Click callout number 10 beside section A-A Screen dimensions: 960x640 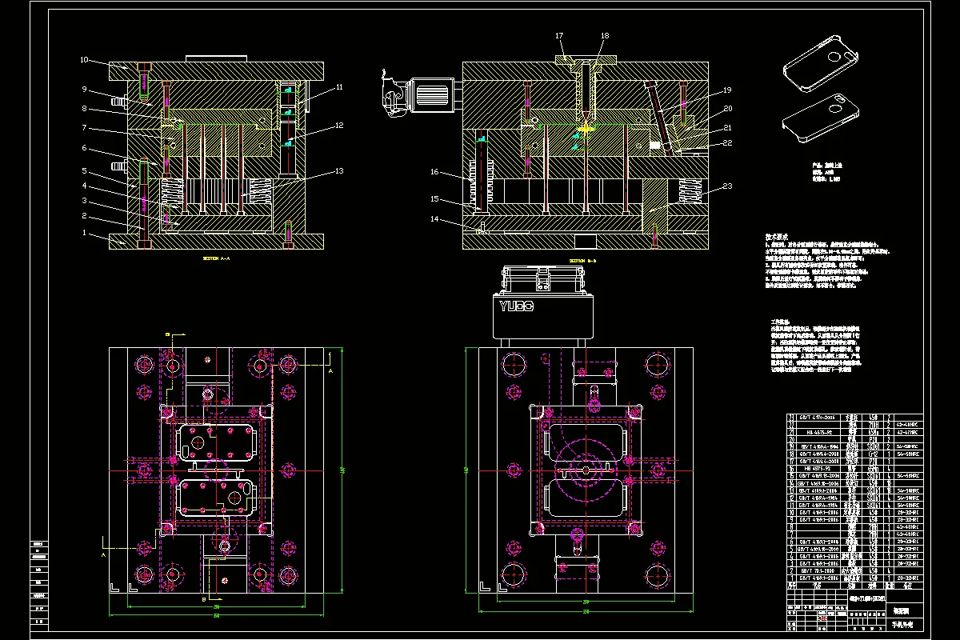pyautogui.click(x=83, y=60)
